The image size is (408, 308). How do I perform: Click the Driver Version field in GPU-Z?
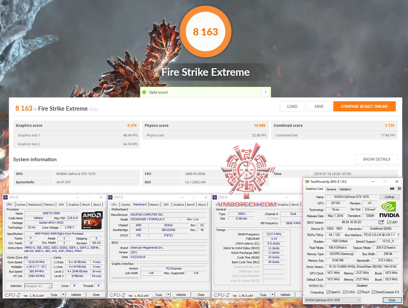pos(362,267)
